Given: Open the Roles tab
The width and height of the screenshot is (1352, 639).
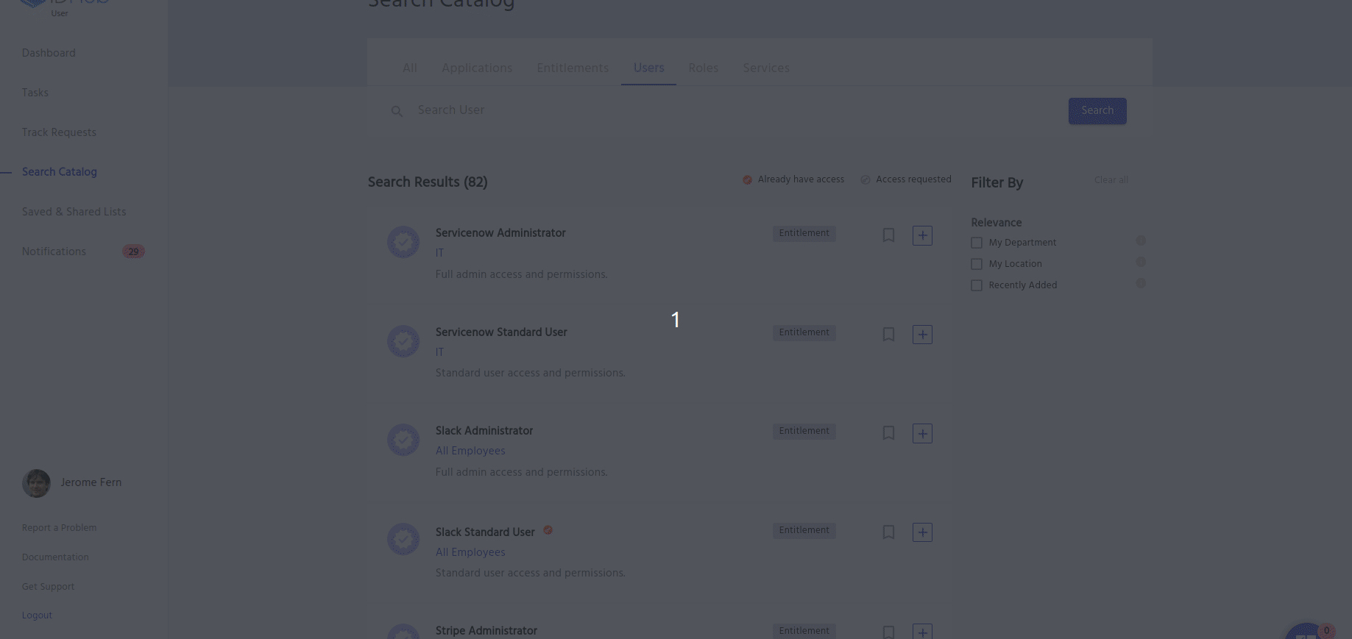Looking at the screenshot, I should coord(703,68).
